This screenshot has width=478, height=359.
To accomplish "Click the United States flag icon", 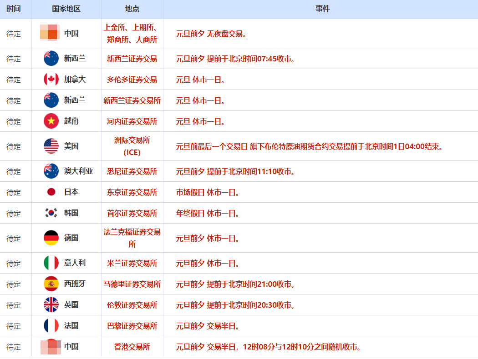I will click(51, 146).
